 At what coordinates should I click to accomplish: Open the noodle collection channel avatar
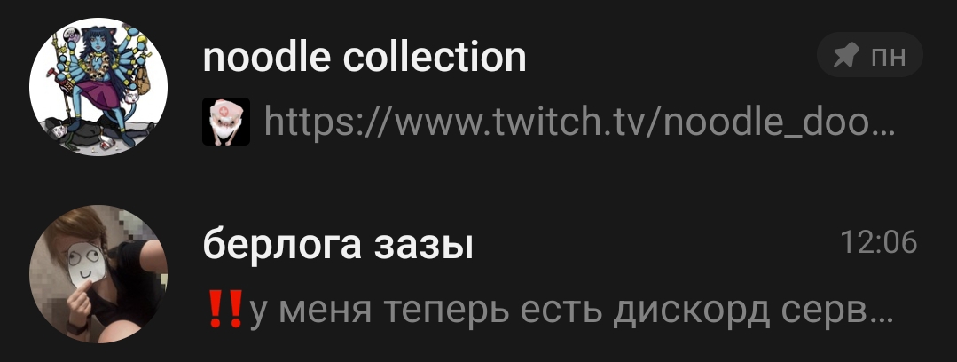click(x=98, y=87)
